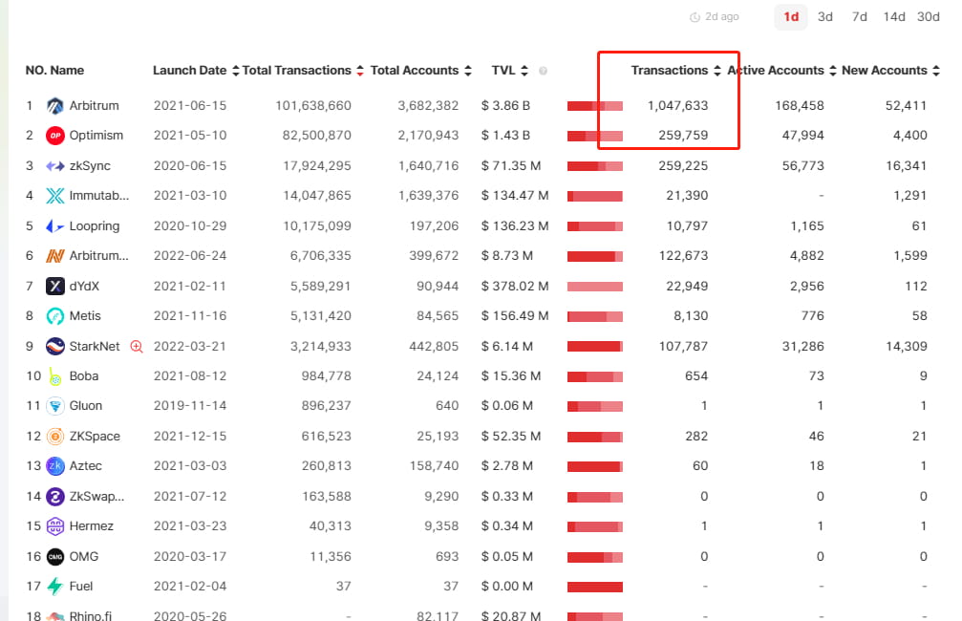The width and height of the screenshot is (962, 621).
Task: Open the info tooltip next to TVL header
Action: click(543, 71)
